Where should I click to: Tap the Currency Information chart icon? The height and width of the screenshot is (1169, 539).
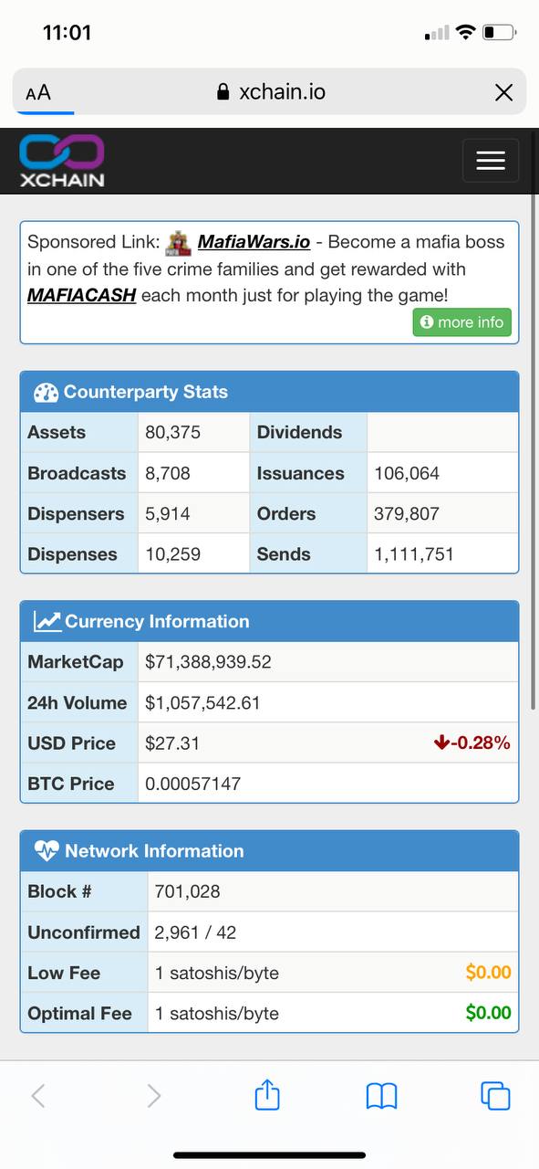point(47,621)
